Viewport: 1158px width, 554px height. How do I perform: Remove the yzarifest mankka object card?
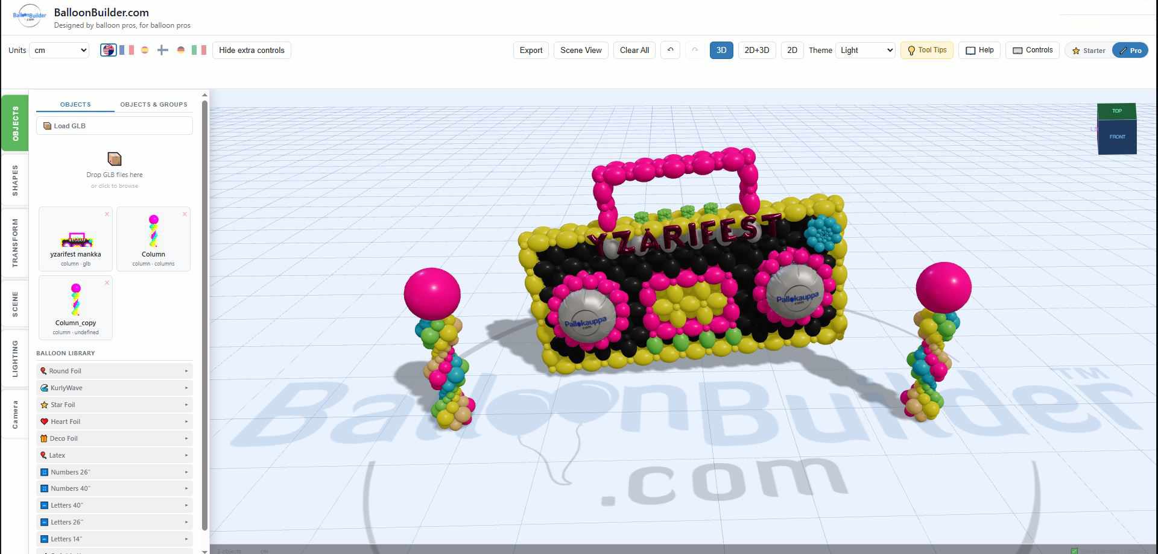click(107, 214)
